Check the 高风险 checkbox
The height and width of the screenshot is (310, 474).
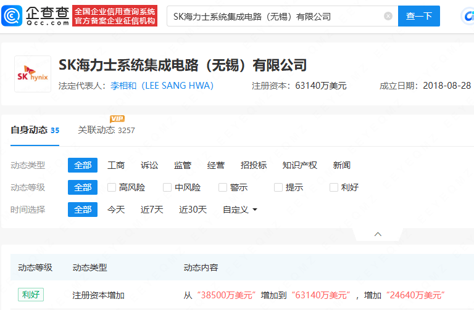112,187
